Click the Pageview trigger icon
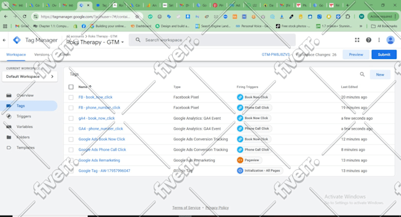This screenshot has width=401, height=217. pos(240,160)
